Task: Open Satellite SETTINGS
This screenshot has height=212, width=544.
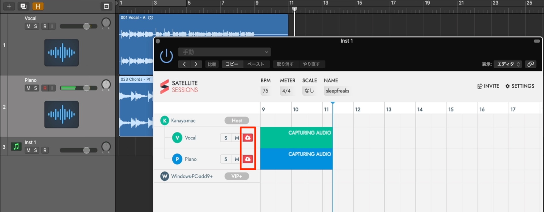Action: pyautogui.click(x=520, y=86)
